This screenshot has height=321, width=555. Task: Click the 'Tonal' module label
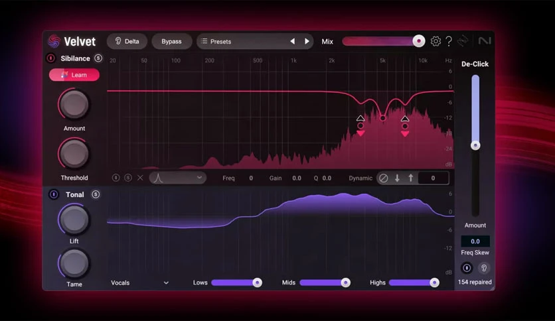[74, 194]
